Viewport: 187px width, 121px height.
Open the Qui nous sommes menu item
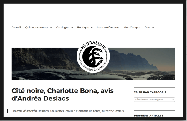tap(37, 28)
